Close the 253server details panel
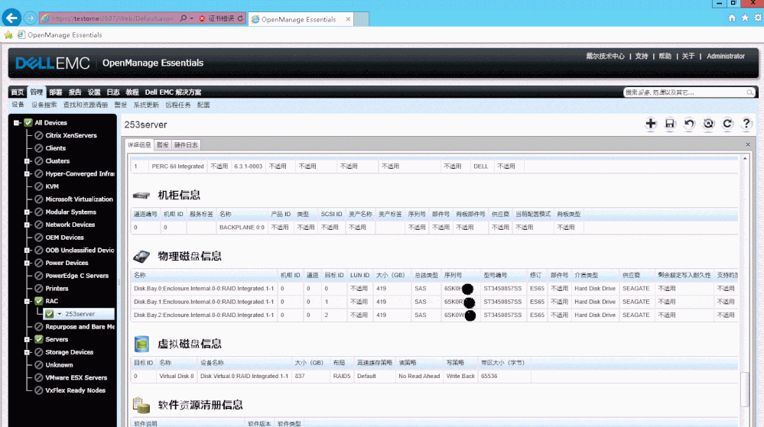The height and width of the screenshot is (427, 764). click(x=748, y=144)
